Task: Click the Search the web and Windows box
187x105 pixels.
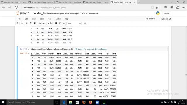Action: point(30,102)
